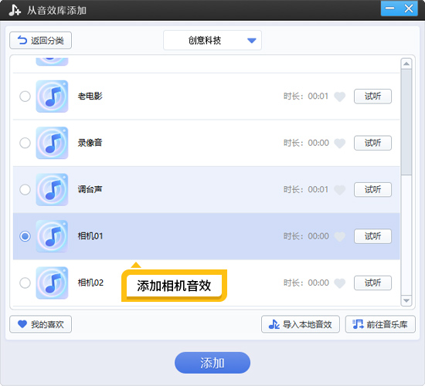Screen dimensions: 425x386
Task: Preview 相机01 with 试听 button
Action: [x=372, y=236]
